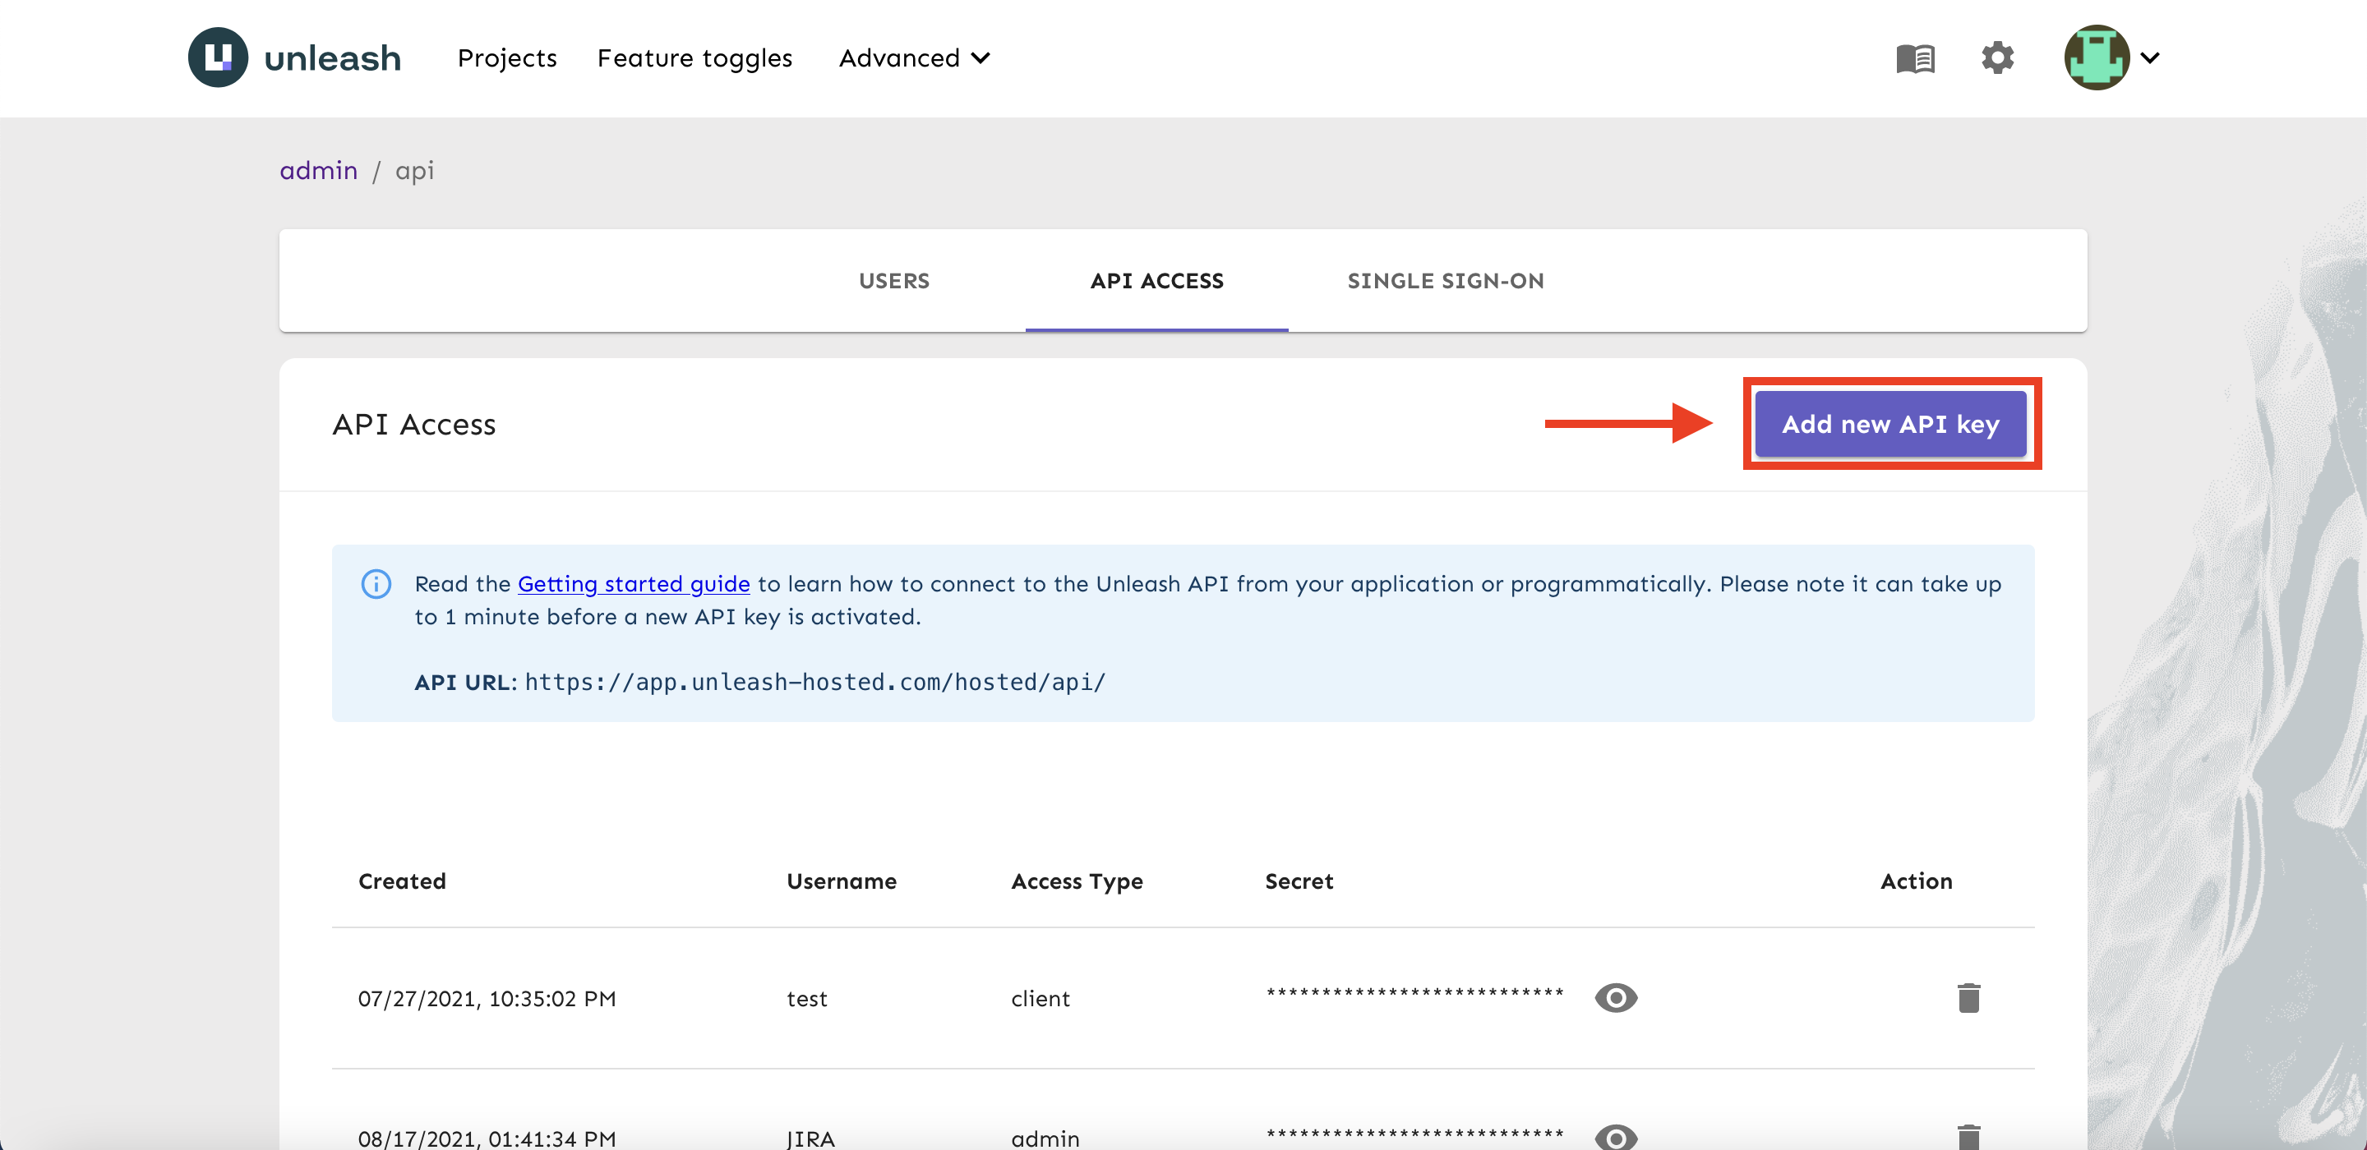Open Feature toggles in navigation
The height and width of the screenshot is (1150, 2367).
[694, 57]
